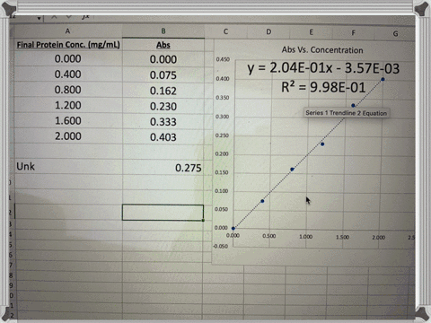Select the chart data point for 1.200 concentration

click(322, 144)
